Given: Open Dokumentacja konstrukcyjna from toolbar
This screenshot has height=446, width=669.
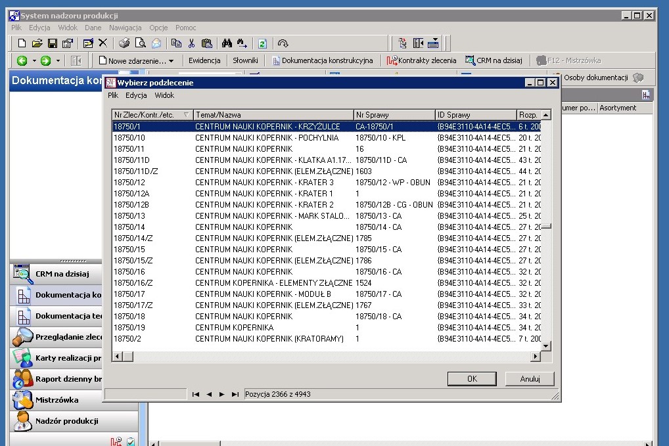Looking at the screenshot, I should point(323,60).
